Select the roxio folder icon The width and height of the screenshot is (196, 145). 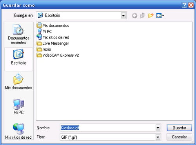point(39,49)
